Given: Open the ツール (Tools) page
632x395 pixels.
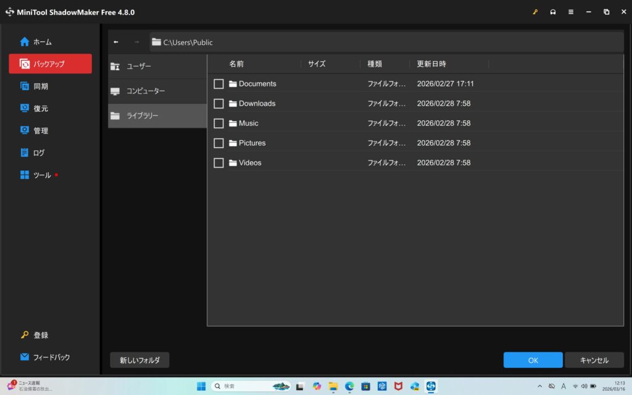Looking at the screenshot, I should click(41, 175).
